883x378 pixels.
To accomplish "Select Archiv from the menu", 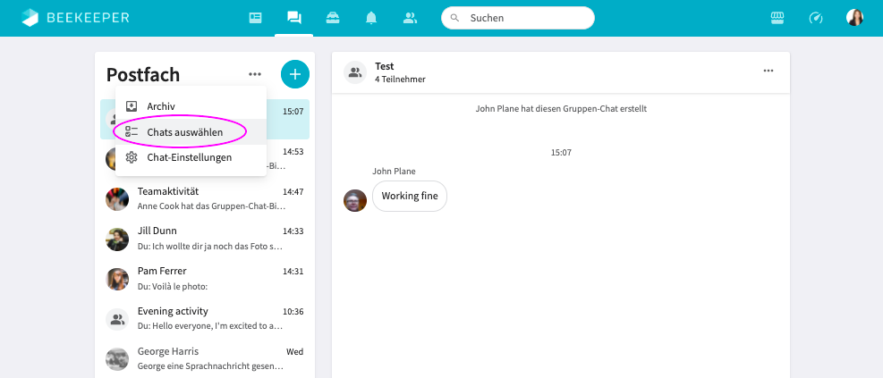I will click(191, 106).
